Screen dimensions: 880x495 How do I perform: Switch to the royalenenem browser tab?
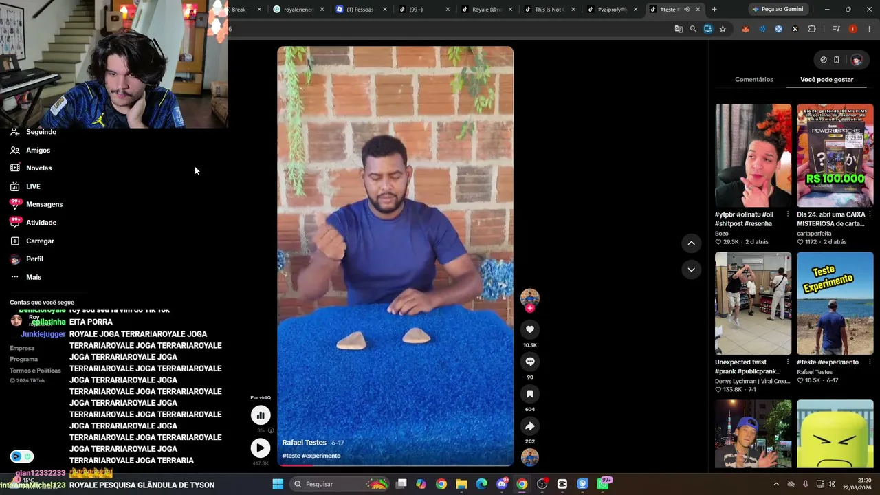click(x=296, y=10)
